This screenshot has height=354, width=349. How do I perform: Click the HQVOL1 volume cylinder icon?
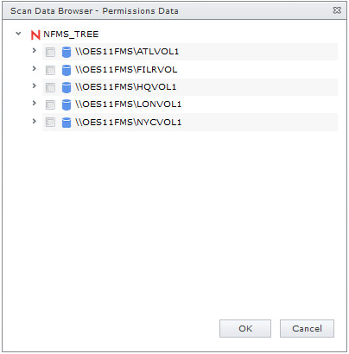pyautogui.click(x=67, y=87)
